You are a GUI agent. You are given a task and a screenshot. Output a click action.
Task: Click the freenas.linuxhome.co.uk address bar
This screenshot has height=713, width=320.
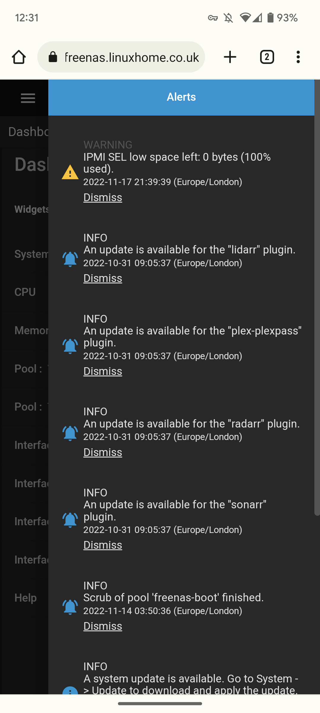[132, 57]
